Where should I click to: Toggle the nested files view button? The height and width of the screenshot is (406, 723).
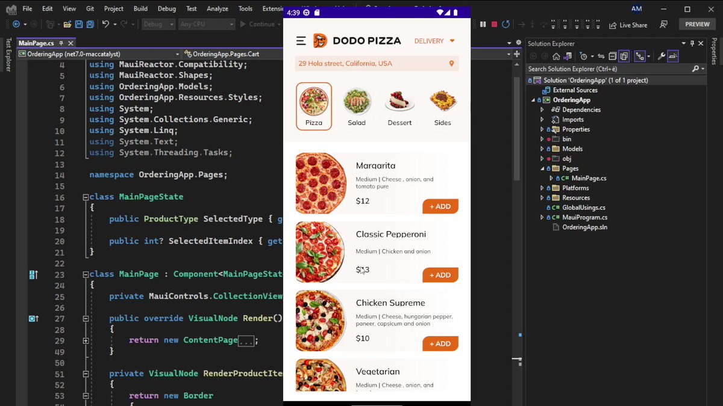click(640, 56)
